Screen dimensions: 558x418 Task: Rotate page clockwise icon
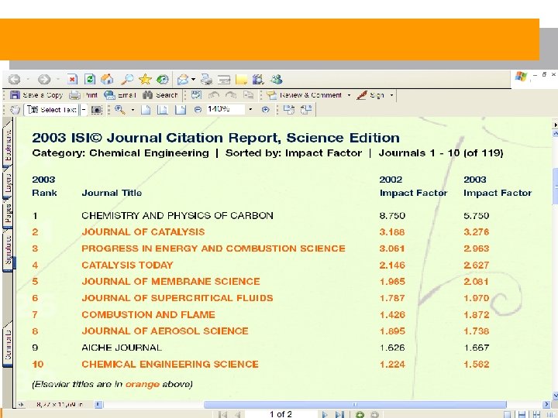coord(288,110)
